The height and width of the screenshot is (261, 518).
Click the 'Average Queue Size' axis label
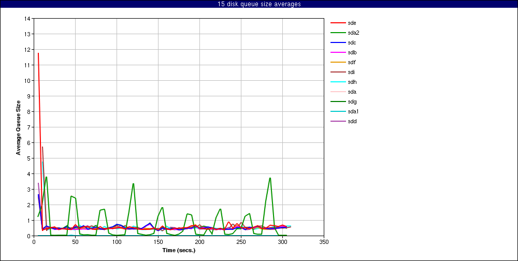(19, 127)
